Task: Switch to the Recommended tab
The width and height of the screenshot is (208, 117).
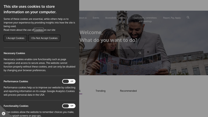Action: (x=128, y=91)
